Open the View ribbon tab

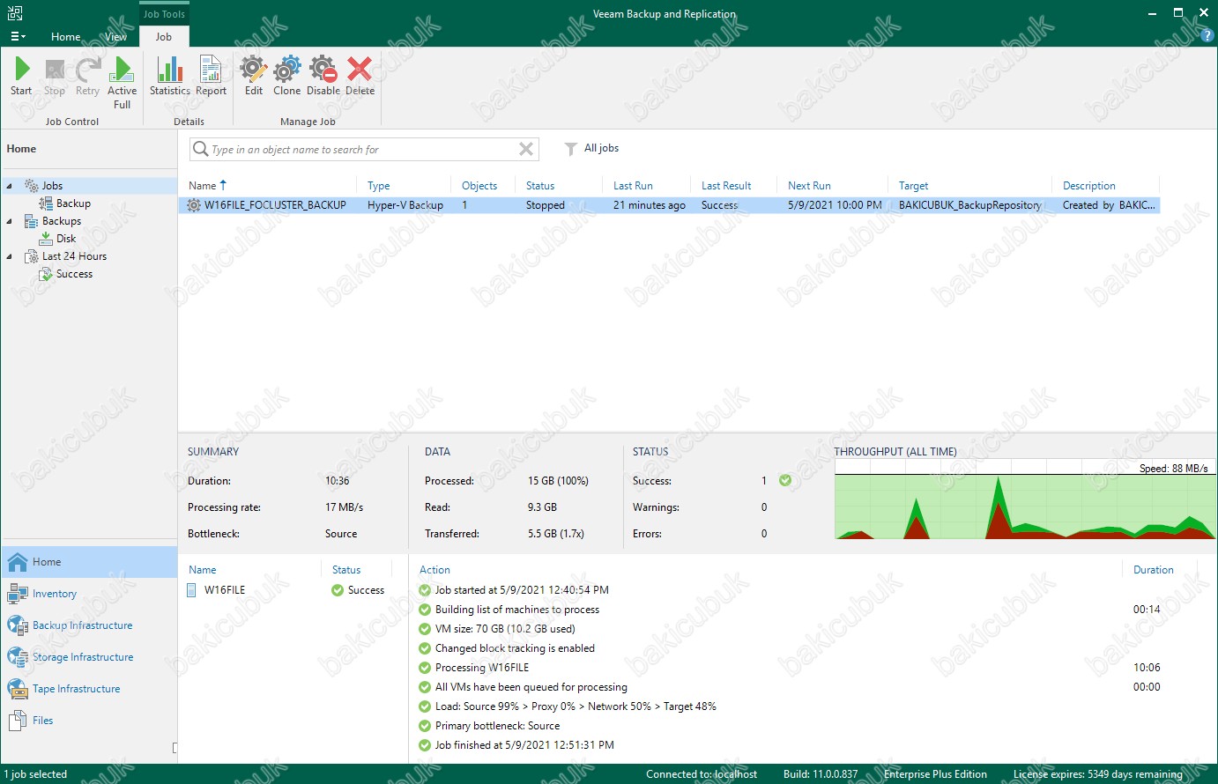[115, 37]
